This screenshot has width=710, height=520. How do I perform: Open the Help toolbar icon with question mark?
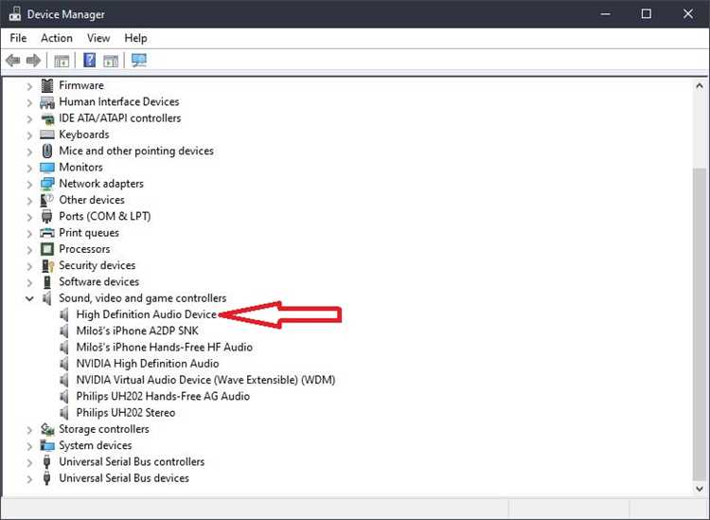90,60
